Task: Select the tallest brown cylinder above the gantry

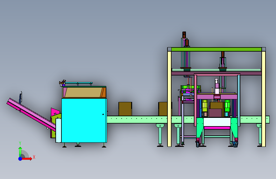Action: [x=184, y=35]
